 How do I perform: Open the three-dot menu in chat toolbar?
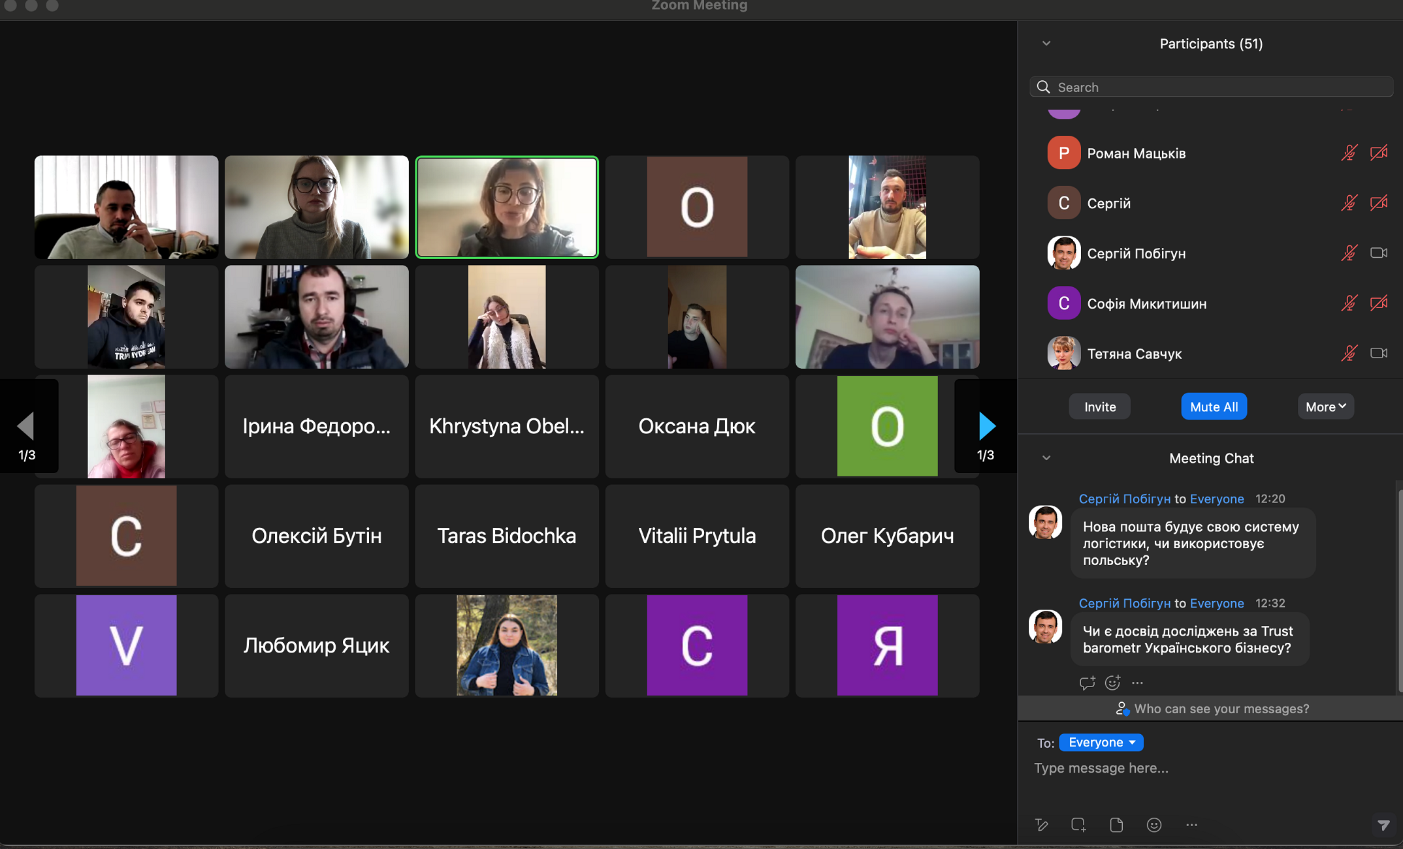tap(1191, 825)
